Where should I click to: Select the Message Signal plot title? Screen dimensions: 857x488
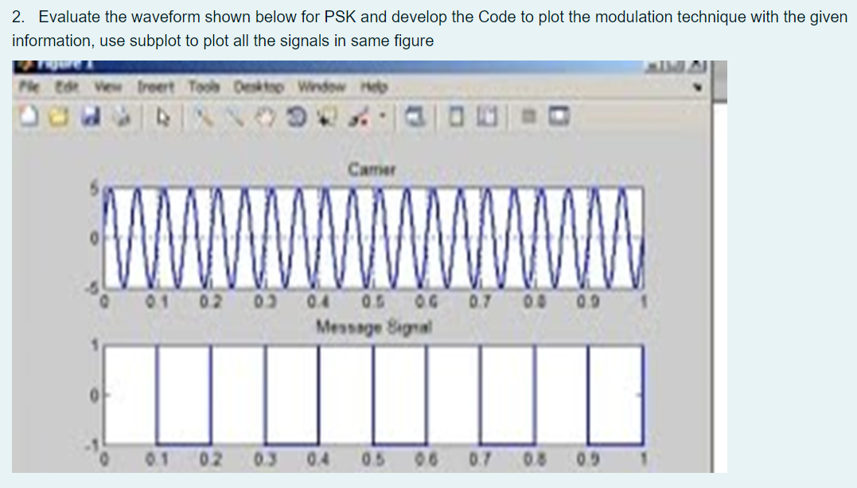click(x=373, y=325)
